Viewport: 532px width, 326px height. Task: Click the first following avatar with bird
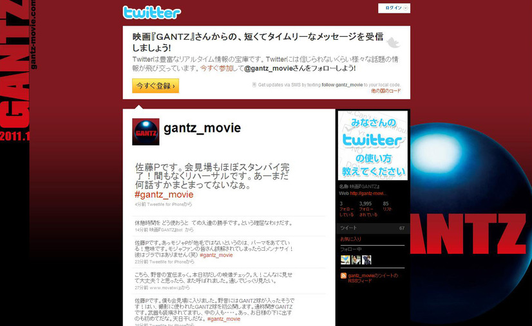(345, 260)
